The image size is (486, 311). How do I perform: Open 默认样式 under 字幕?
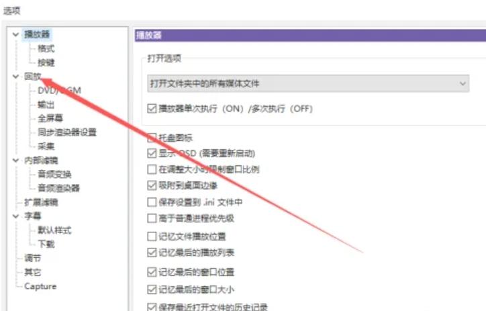point(54,230)
